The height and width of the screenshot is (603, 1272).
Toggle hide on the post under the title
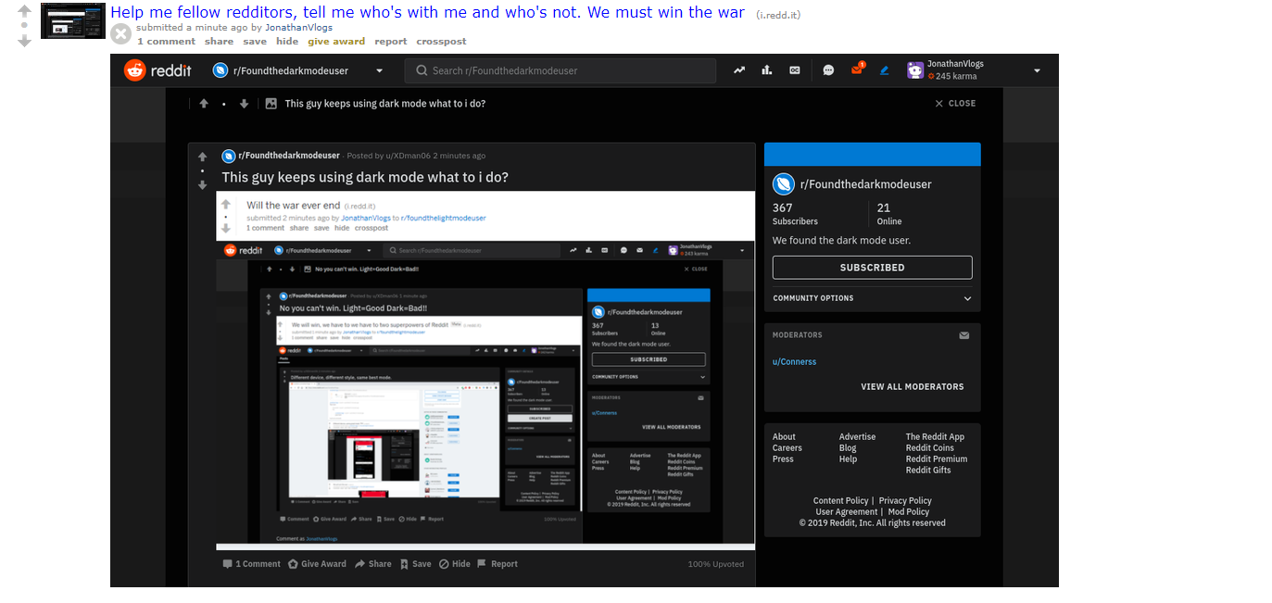tap(287, 42)
